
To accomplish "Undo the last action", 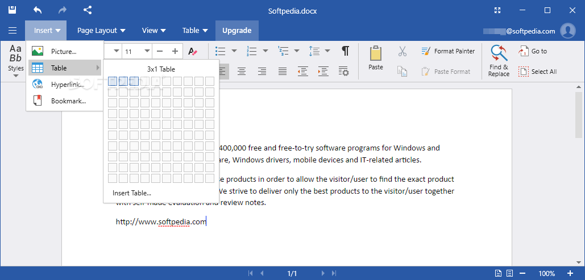I will [38, 10].
